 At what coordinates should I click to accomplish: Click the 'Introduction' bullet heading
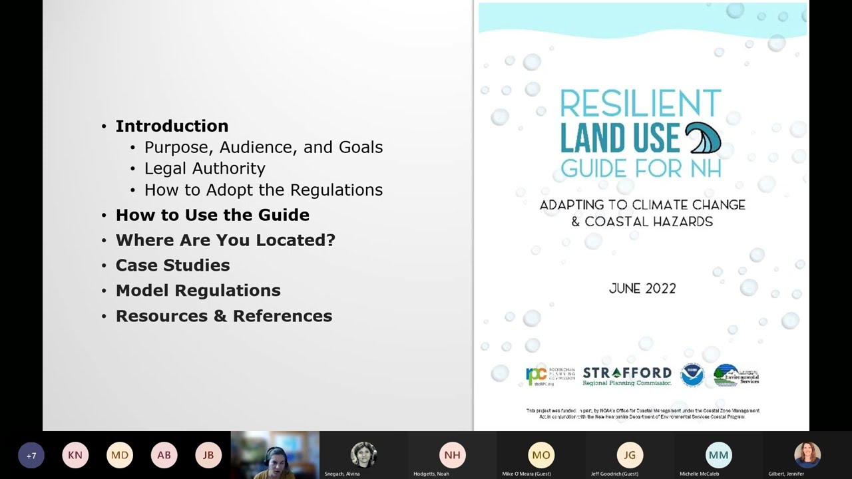coord(172,126)
